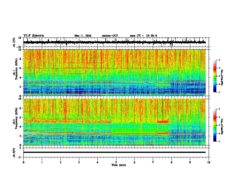
Task: Click the "VLF Spectra" plot title
Action: [34, 36]
